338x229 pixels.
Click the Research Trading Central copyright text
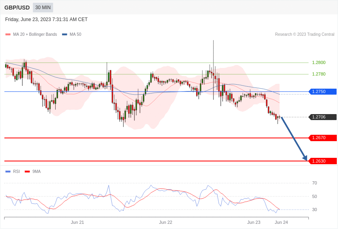click(305, 34)
